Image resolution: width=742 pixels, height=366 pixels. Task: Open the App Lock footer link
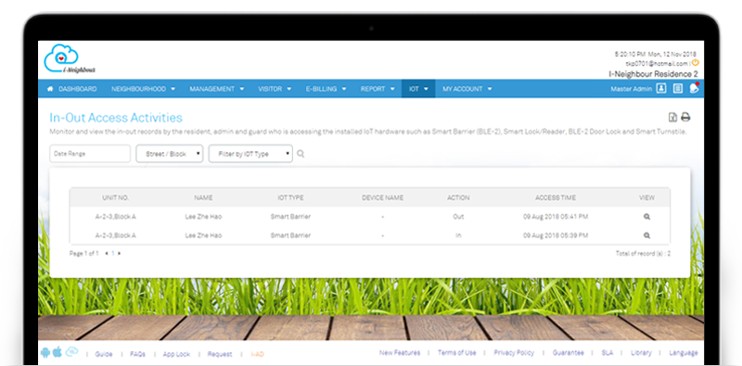[176, 354]
